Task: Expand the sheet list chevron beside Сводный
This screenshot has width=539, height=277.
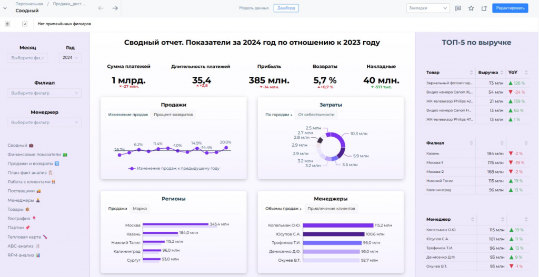Action: point(5,8)
